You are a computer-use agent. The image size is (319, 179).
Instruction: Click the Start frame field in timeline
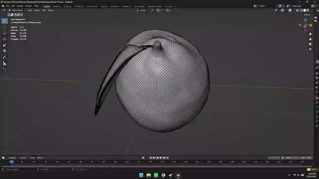pos(292,158)
